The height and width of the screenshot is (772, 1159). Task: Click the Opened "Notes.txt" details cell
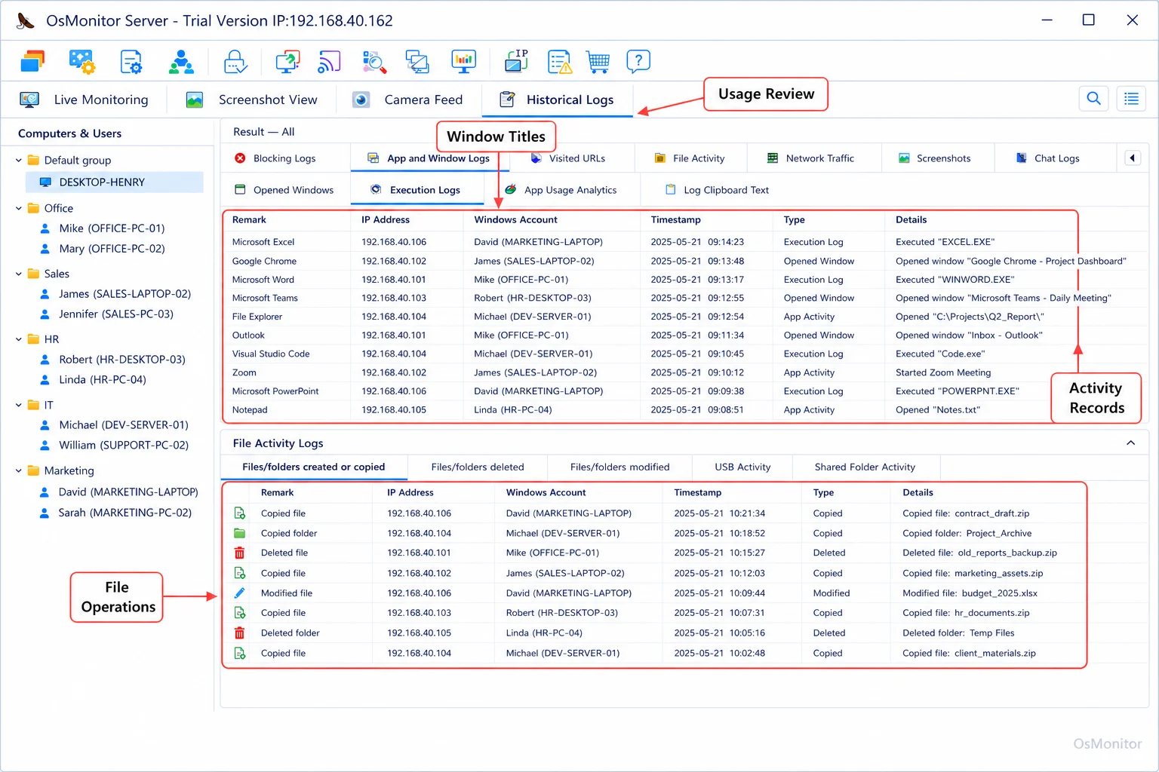point(938,410)
